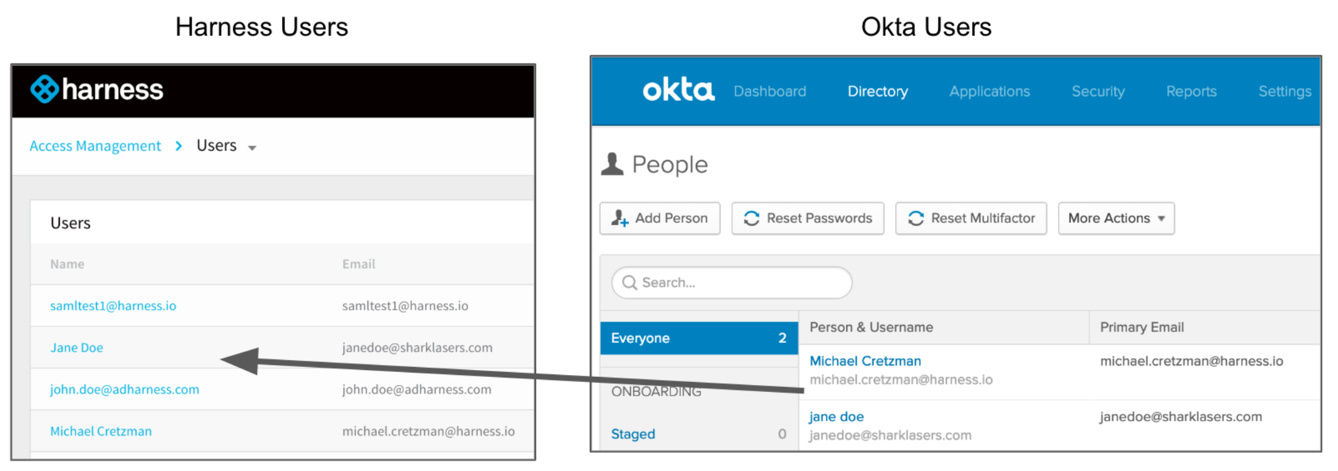Focus the Okta people Search field
The width and height of the screenshot is (1338, 471).
[x=732, y=283]
